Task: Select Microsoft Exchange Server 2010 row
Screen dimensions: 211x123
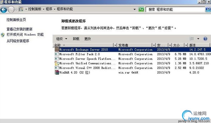Action: [132, 49]
